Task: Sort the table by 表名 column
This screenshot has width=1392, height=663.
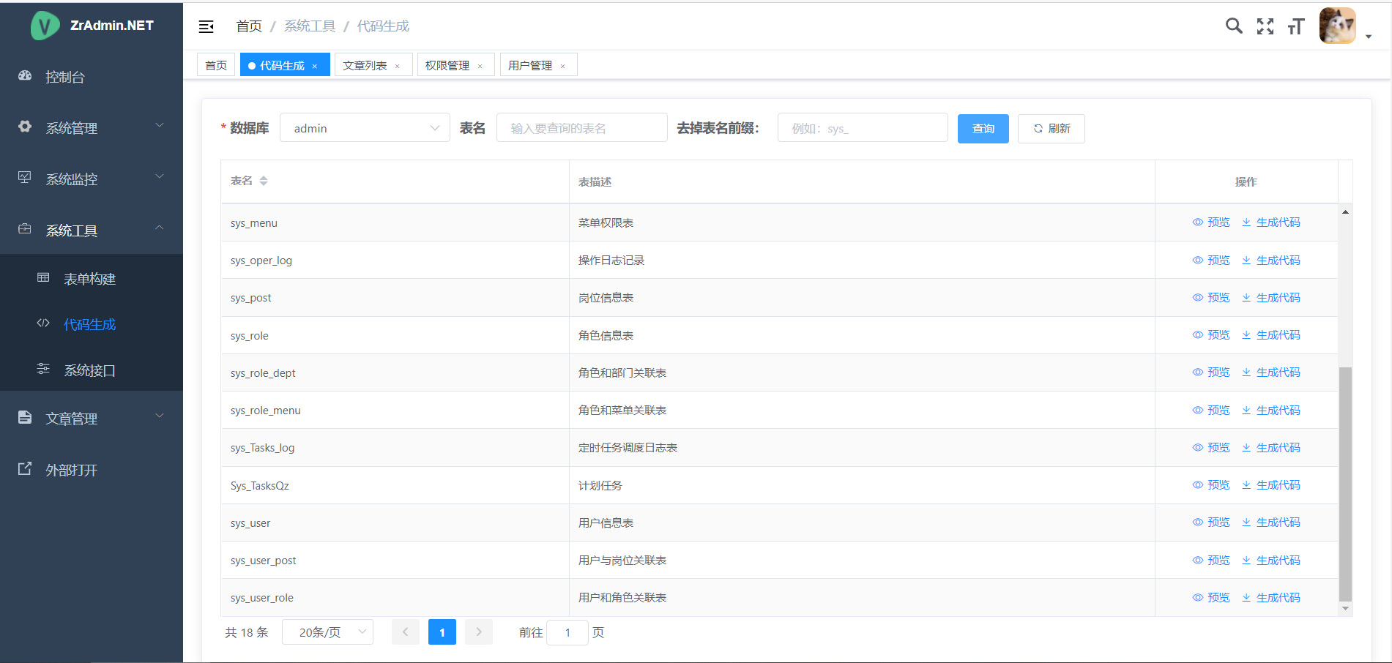Action: point(264,181)
